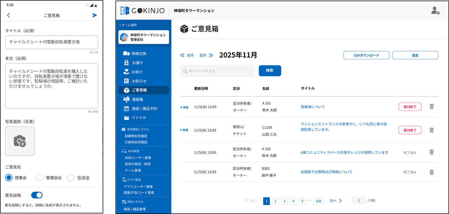
Task: Select the 理事会 radio button
Action: tap(9, 178)
